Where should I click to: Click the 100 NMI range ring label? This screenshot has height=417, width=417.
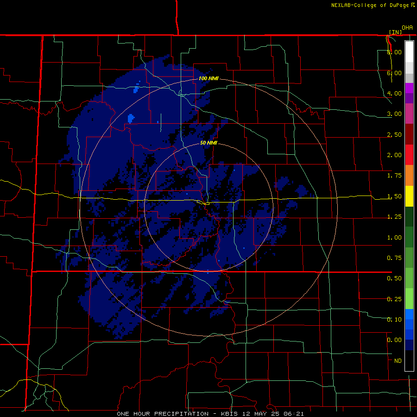click(x=208, y=78)
